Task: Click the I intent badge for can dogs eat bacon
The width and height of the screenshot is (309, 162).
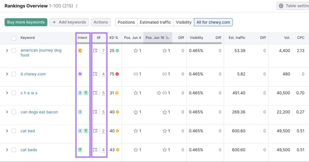Action: pyautogui.click(x=80, y=112)
